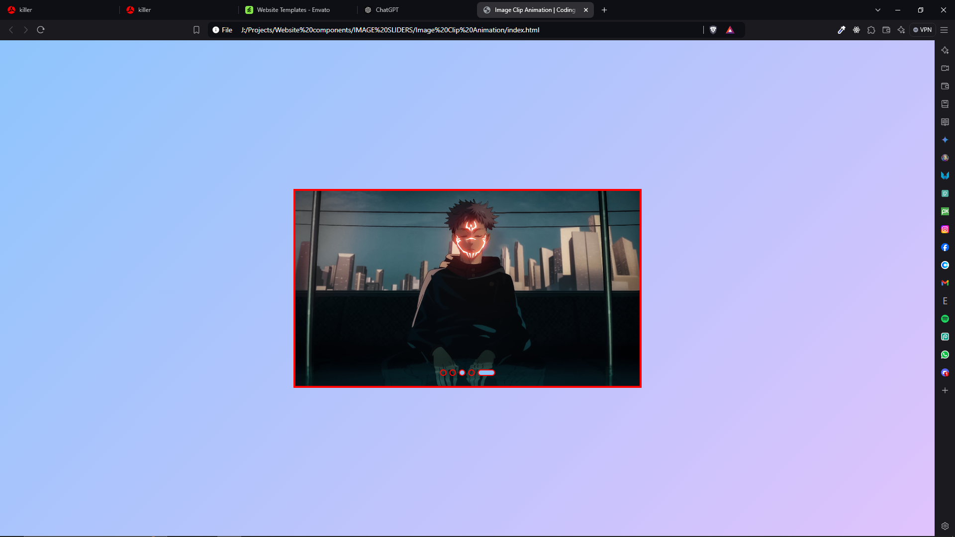Screen dimensions: 955x537
Task: Go forward to the next page
Action: (26, 30)
